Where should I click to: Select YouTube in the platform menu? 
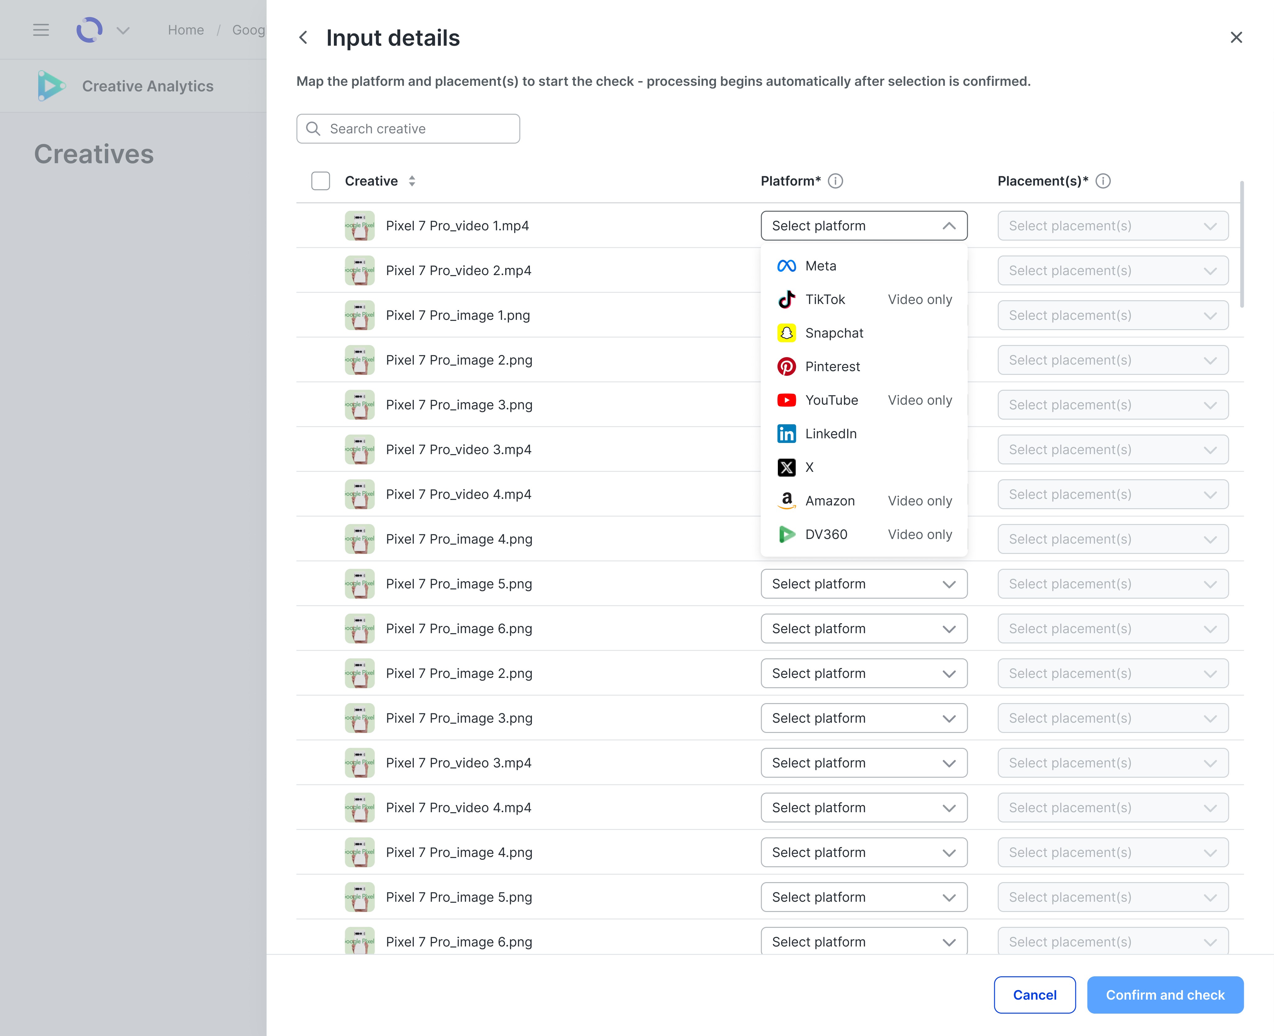pos(831,400)
